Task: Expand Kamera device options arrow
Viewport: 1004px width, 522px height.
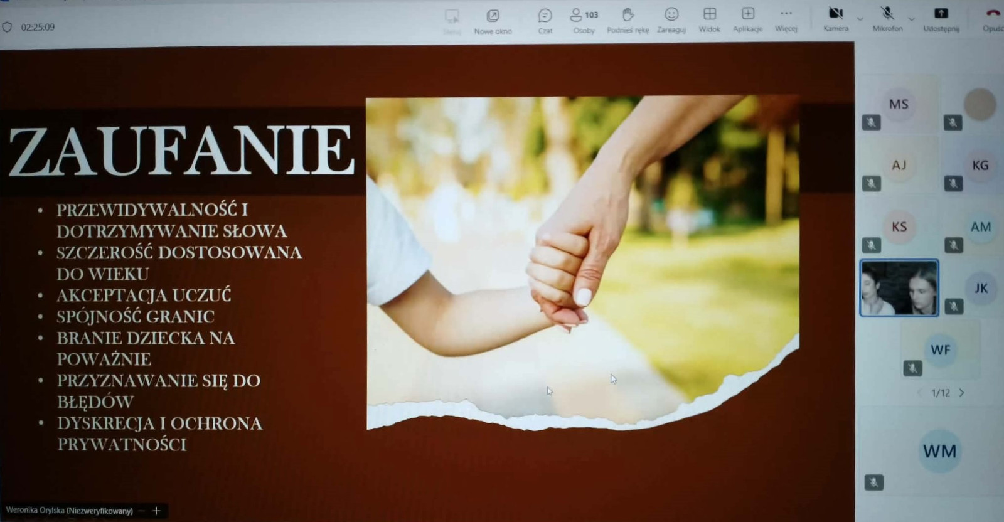Action: coord(860,19)
